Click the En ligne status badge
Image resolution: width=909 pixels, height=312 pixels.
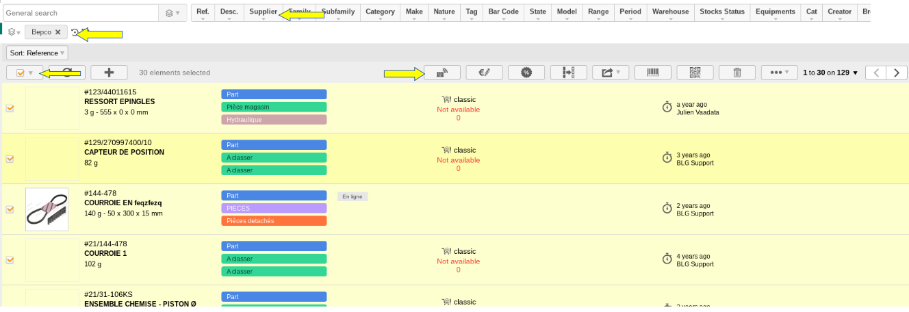point(352,196)
